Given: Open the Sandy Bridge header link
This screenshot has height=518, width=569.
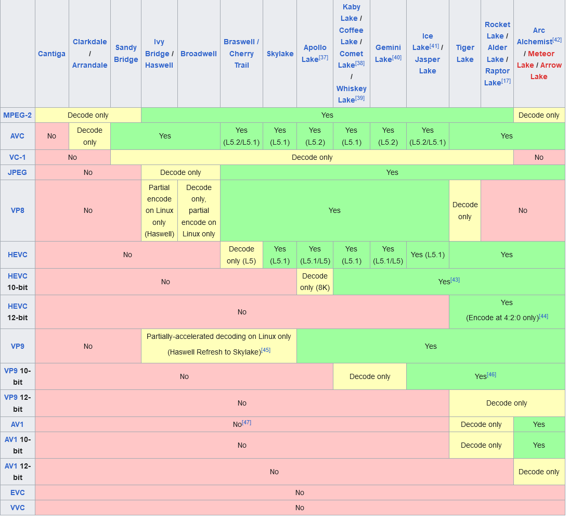Looking at the screenshot, I should pos(126,54).
